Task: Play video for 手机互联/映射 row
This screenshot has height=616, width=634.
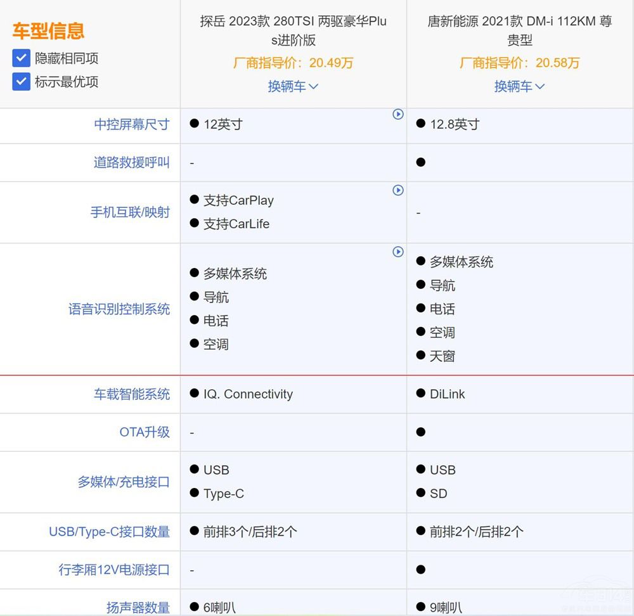Action: [398, 190]
